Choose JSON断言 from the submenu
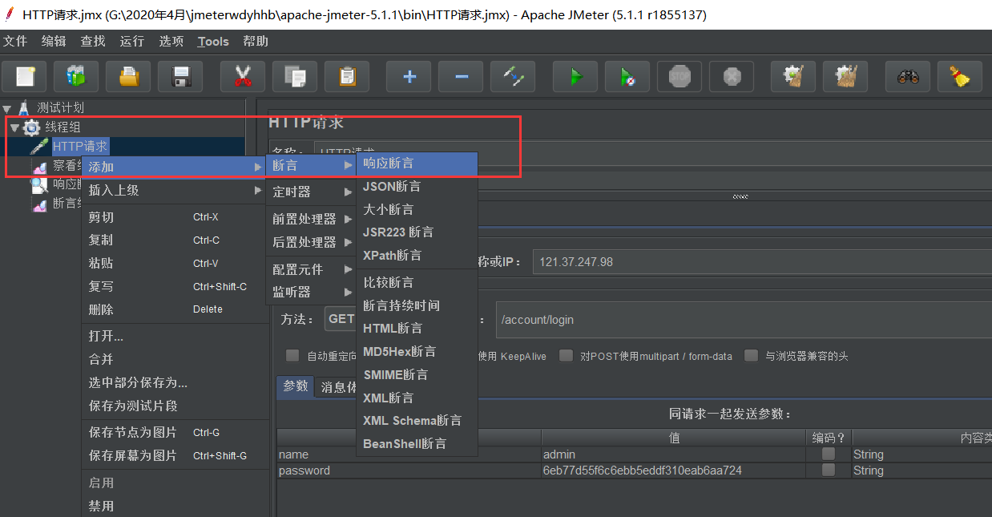Viewport: 992px width, 517px height. tap(417, 187)
